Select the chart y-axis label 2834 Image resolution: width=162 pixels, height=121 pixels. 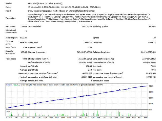pos(151,98)
